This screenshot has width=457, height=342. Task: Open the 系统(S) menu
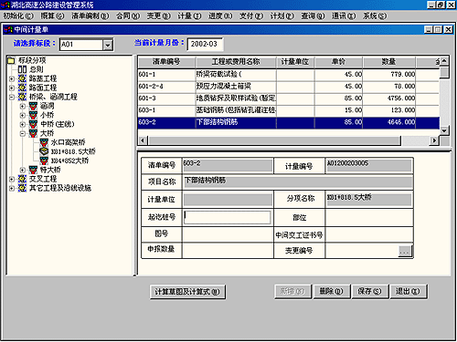click(x=375, y=16)
